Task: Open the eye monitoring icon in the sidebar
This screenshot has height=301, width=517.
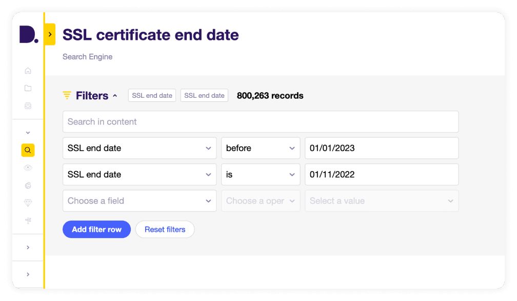Action: [x=28, y=168]
